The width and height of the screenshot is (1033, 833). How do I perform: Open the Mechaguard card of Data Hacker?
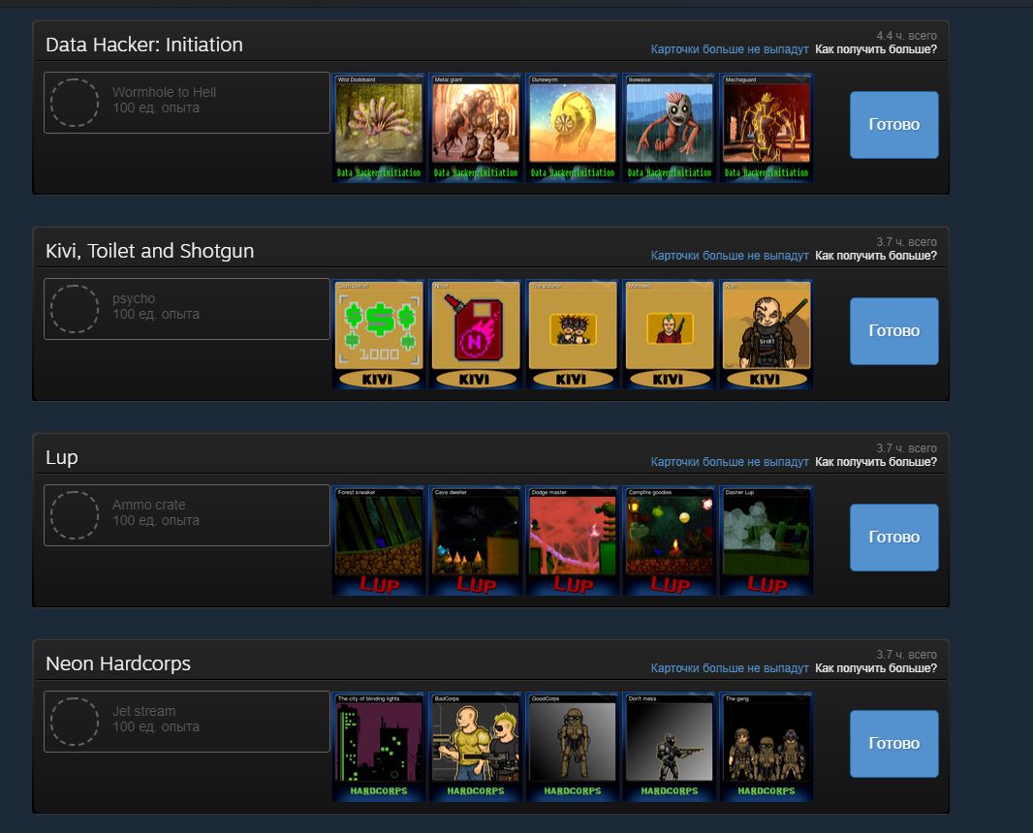click(767, 127)
